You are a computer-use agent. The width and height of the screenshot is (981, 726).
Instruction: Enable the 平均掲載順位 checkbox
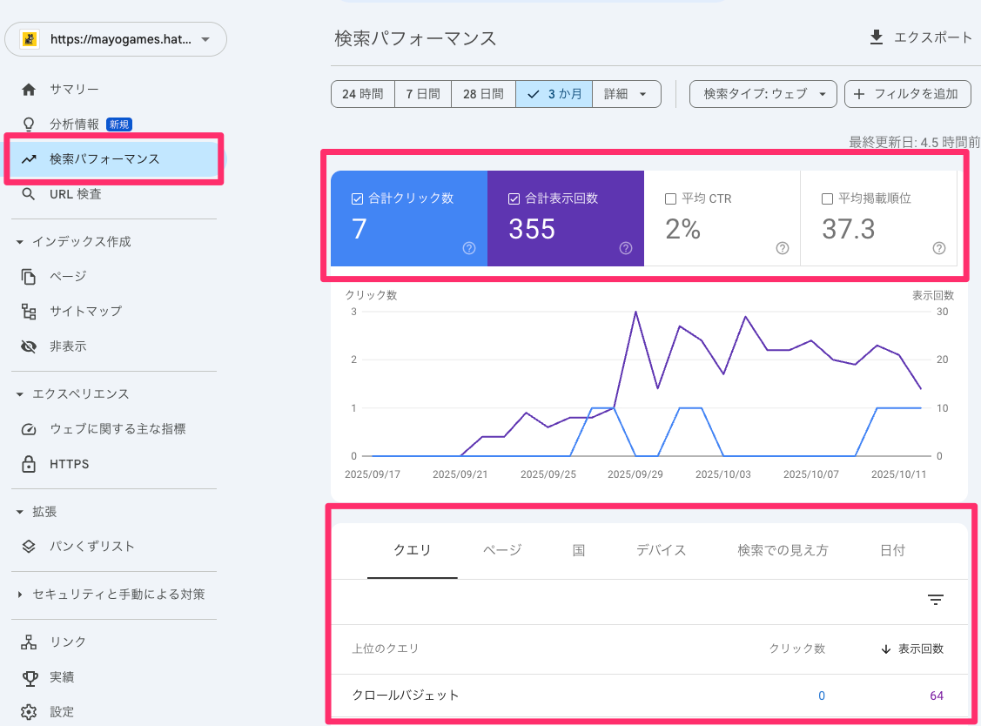[827, 199]
